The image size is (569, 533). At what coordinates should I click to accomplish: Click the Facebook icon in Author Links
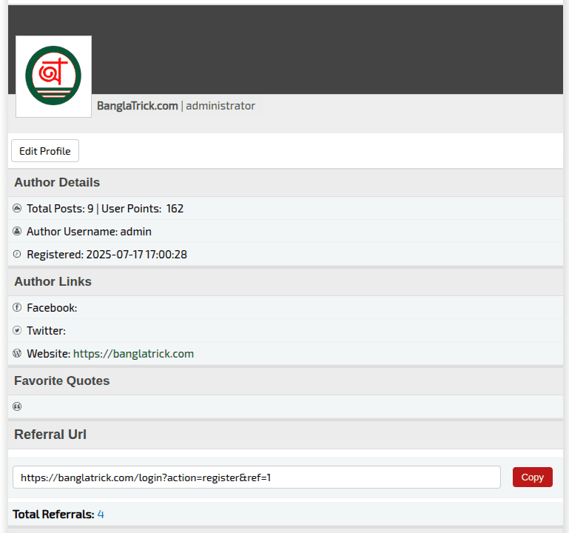[x=18, y=308]
